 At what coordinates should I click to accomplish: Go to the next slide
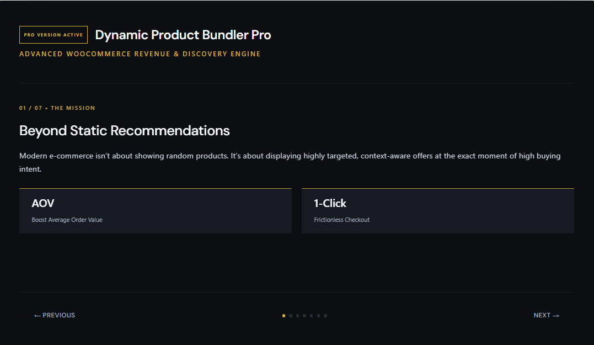[546, 315]
